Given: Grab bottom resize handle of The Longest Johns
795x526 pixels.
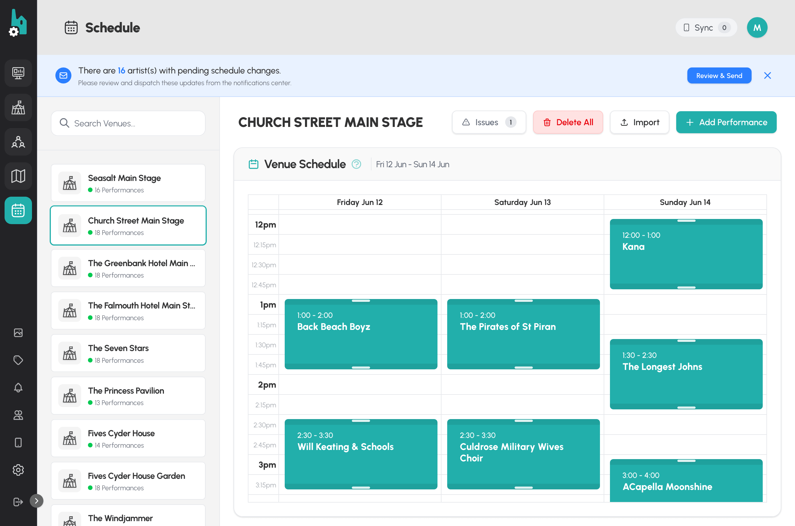Looking at the screenshot, I should pyautogui.click(x=686, y=408).
